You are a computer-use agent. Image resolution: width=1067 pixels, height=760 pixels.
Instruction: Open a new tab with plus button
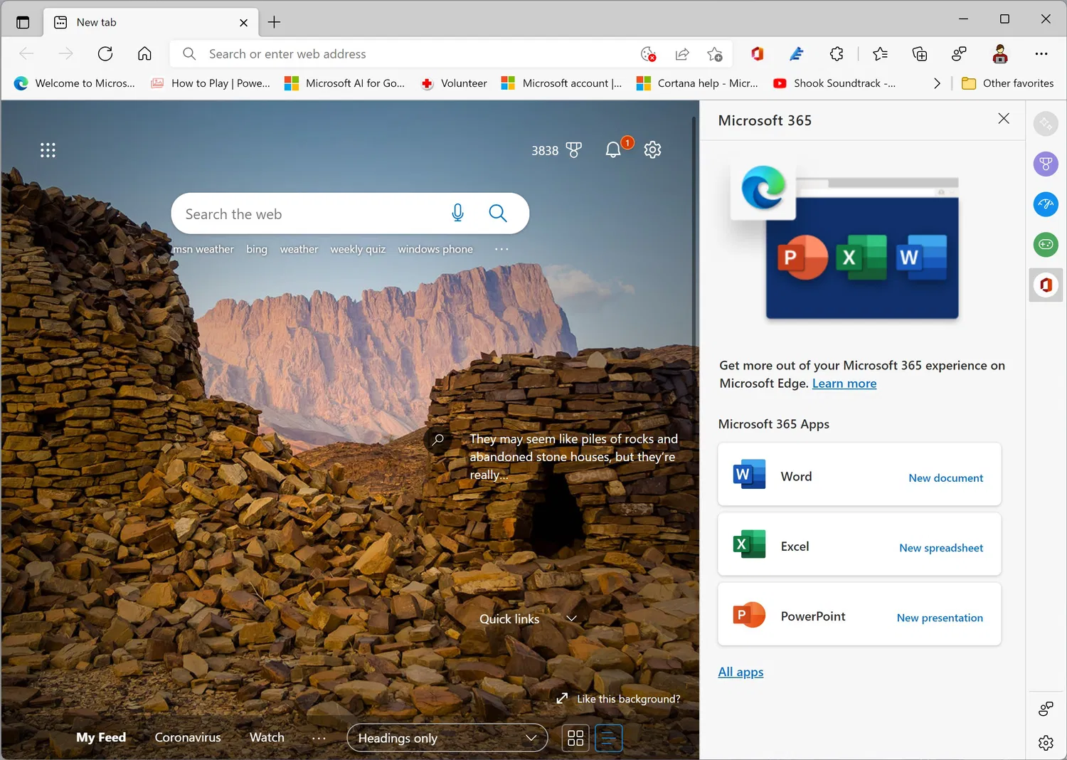click(274, 22)
